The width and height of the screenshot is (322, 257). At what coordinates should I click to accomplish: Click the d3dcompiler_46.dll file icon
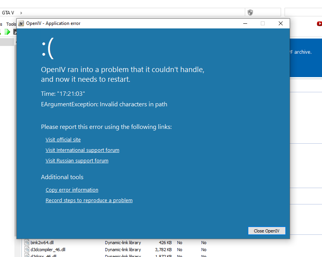(27, 250)
